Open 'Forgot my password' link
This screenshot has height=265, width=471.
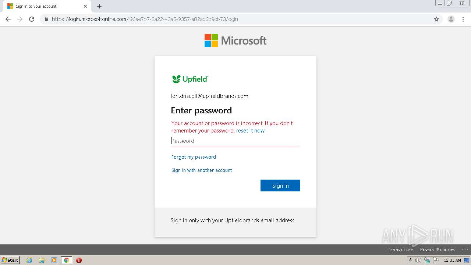pos(194,157)
